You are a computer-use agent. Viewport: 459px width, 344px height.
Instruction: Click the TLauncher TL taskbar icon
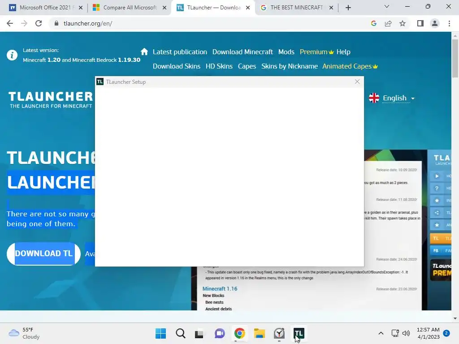click(x=299, y=333)
